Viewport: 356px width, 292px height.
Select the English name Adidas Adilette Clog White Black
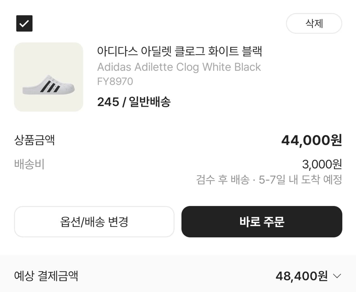click(x=179, y=67)
